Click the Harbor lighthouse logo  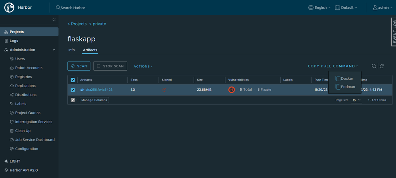(10, 7)
